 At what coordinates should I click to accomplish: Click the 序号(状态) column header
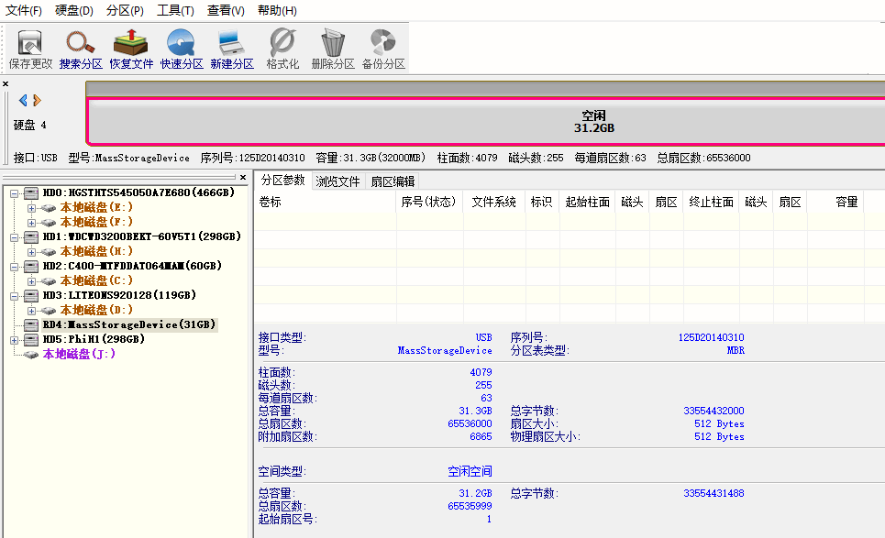click(x=429, y=202)
